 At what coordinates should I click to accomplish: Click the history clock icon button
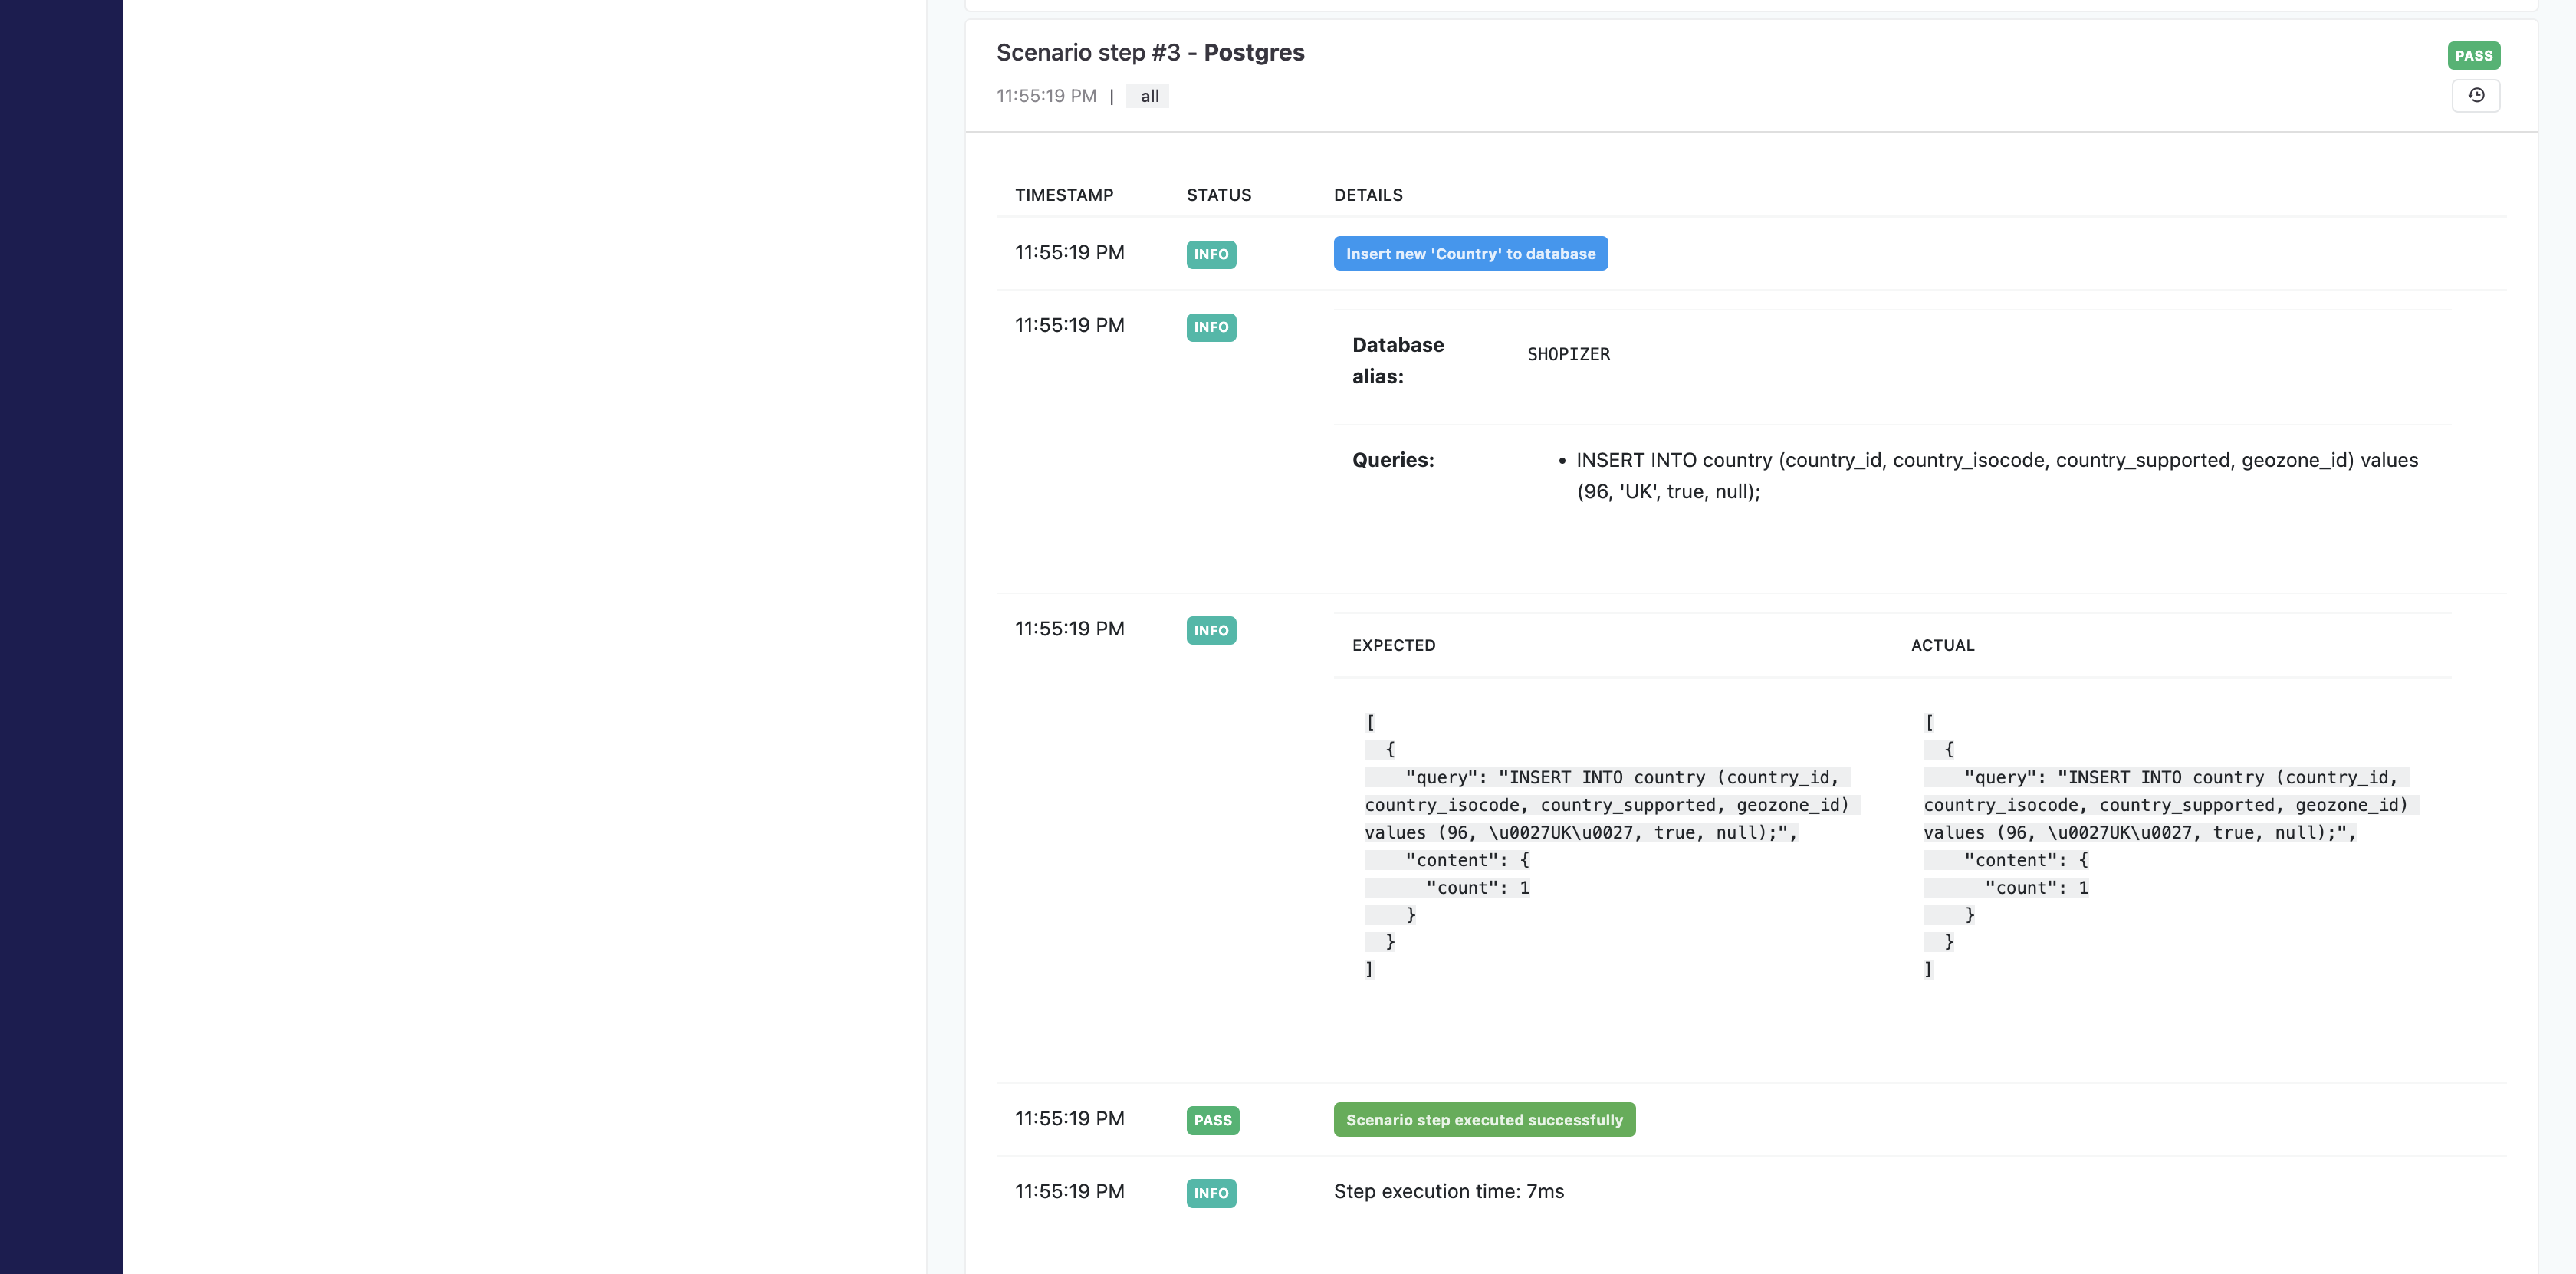click(x=2476, y=96)
